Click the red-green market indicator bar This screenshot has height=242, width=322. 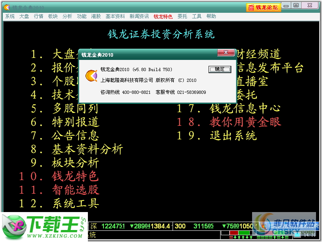pyautogui.click(x=239, y=233)
